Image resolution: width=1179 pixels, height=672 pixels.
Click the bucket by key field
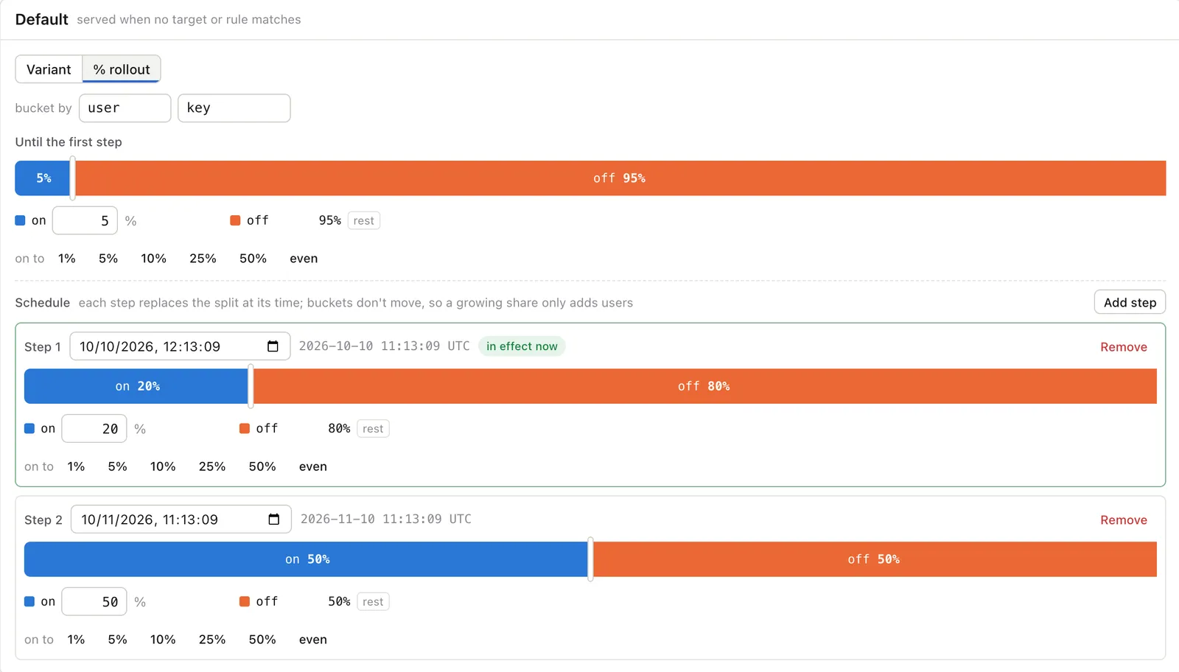(234, 108)
